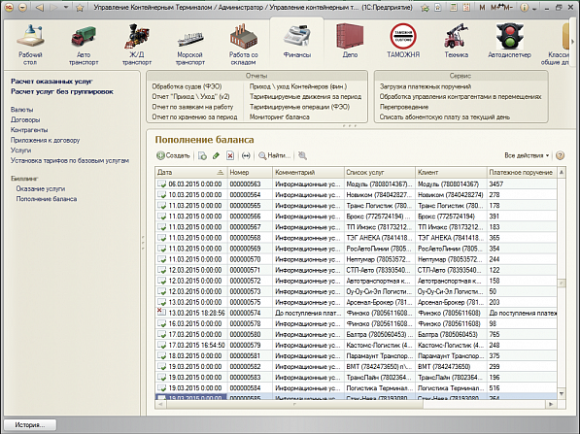Click the table scroll down arrow
The image size is (580, 434).
(x=562, y=394)
